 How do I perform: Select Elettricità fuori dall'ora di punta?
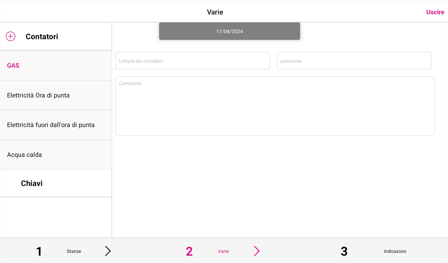click(x=56, y=125)
